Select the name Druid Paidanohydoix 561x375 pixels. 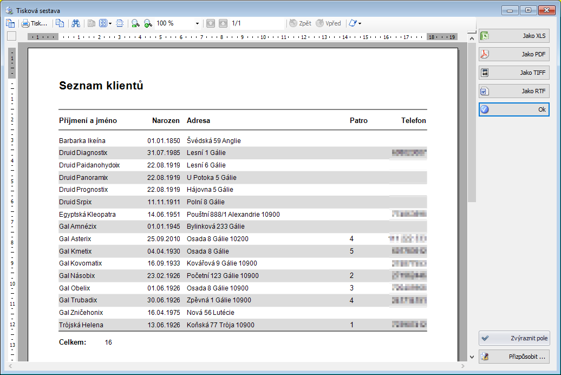89,165
